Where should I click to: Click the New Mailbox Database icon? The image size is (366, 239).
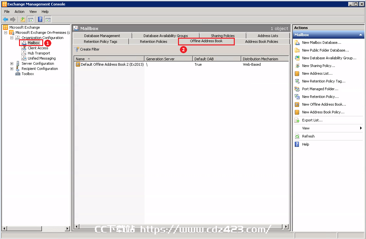297,43
